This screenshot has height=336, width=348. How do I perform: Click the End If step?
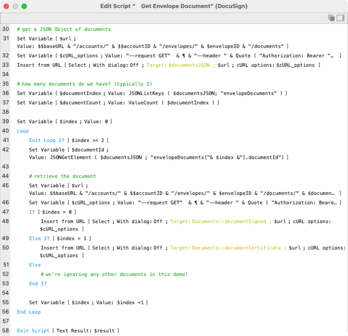pos(38,284)
